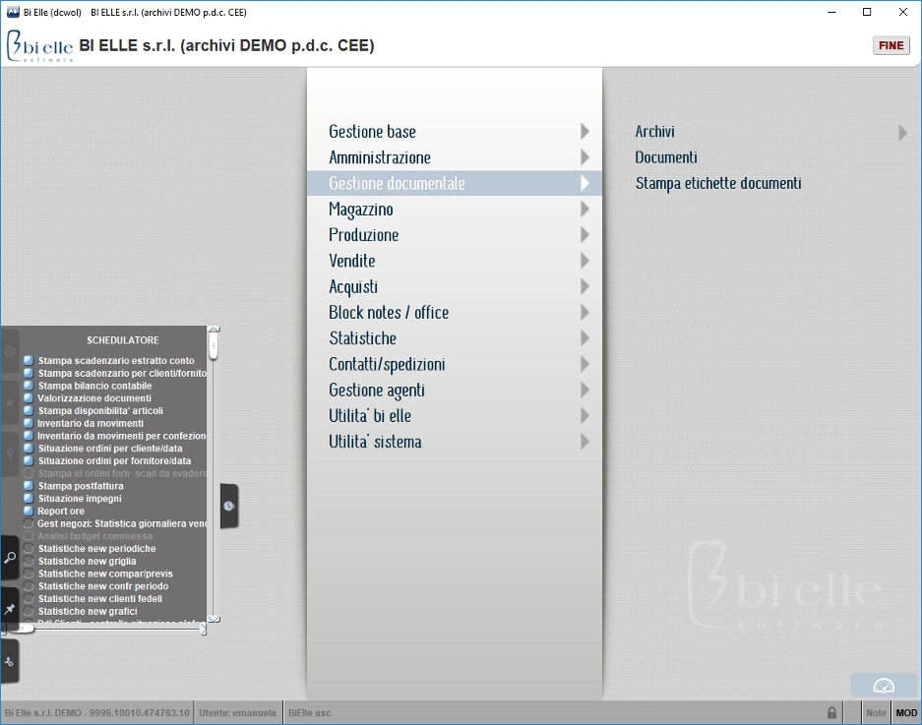Open the dashboard gauge button
The height and width of the screenshot is (725, 922).
tap(884, 685)
